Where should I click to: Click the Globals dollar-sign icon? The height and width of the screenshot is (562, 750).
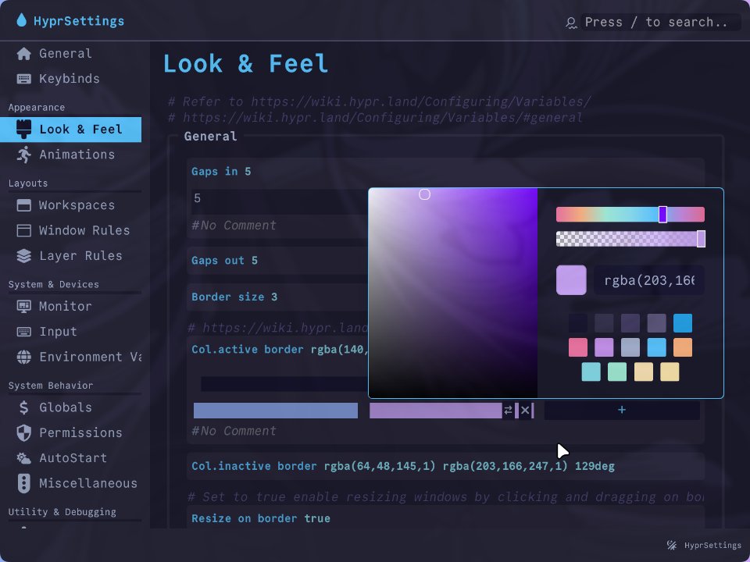[x=24, y=407]
